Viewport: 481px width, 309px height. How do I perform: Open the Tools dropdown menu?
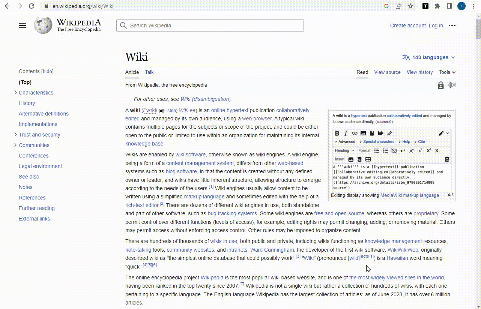447,72
